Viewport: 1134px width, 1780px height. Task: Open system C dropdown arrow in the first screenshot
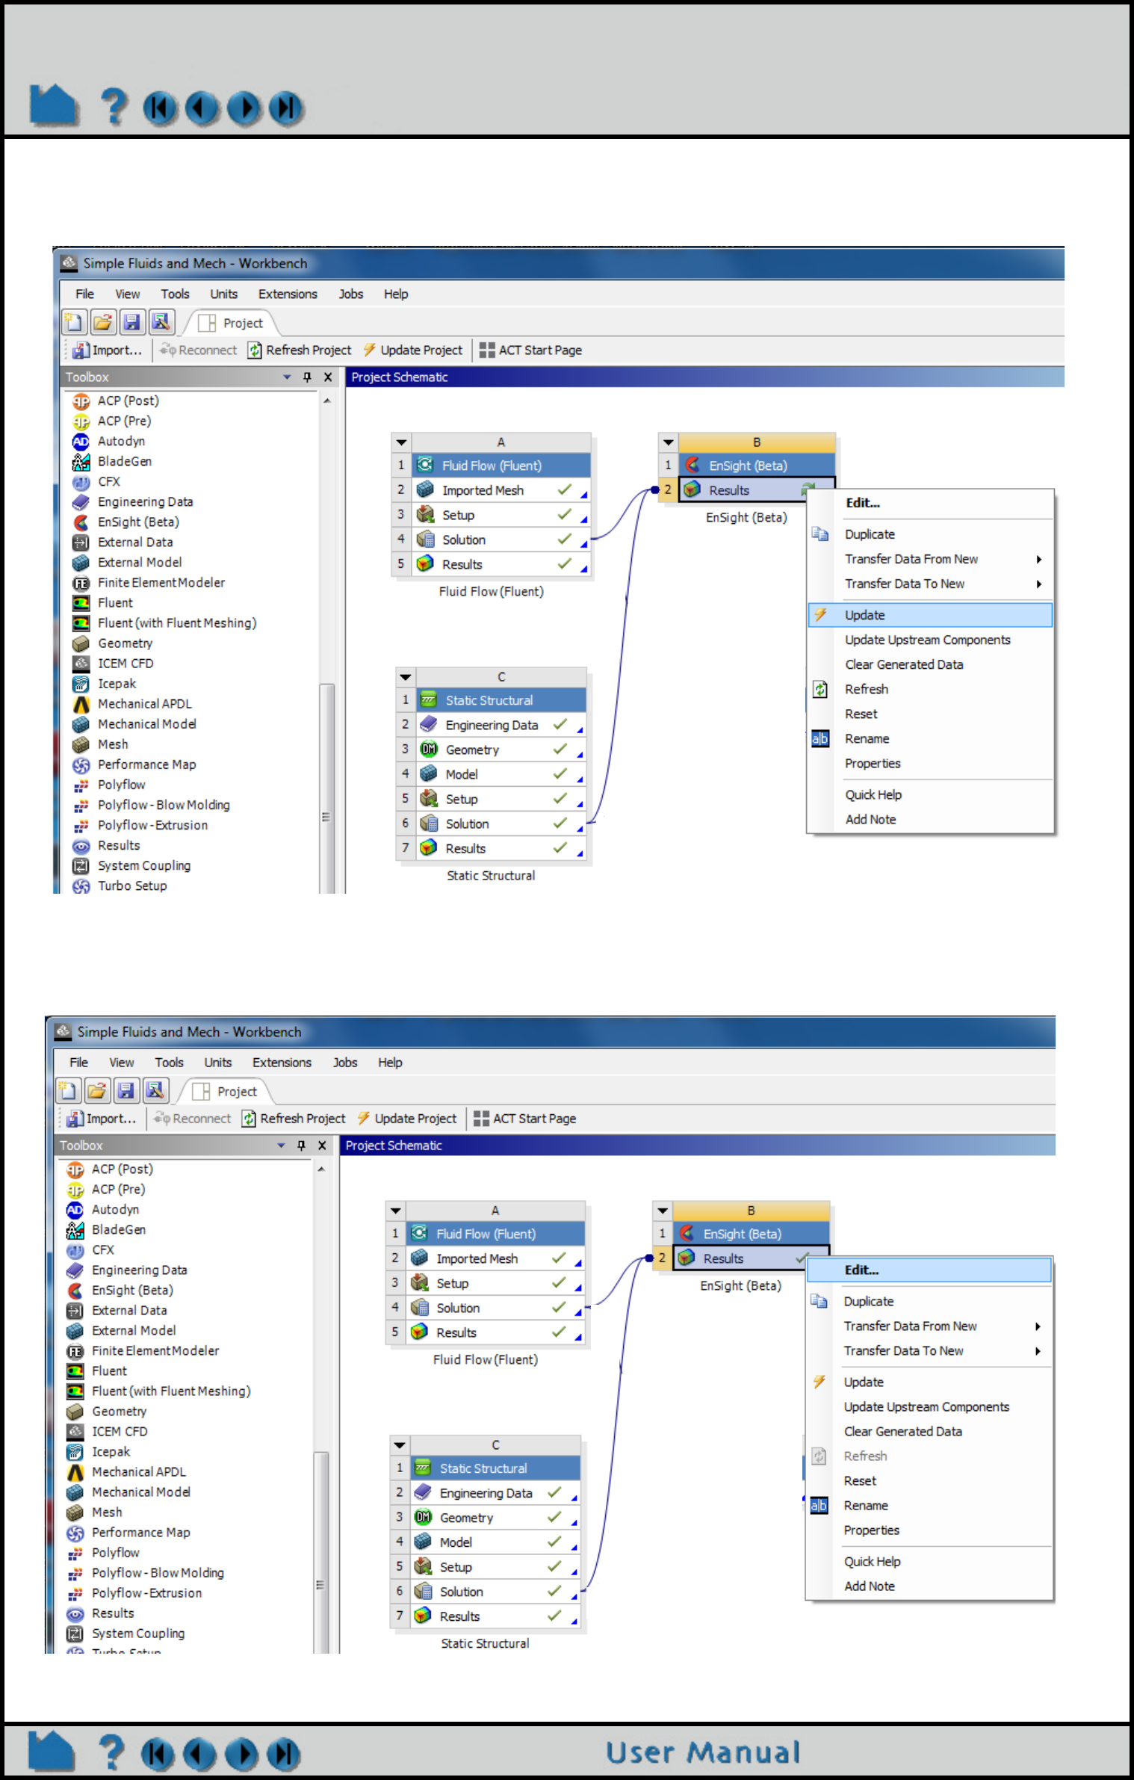coord(406,677)
